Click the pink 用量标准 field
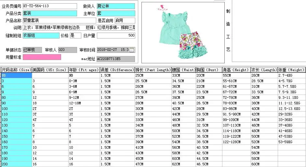 tap(42, 57)
